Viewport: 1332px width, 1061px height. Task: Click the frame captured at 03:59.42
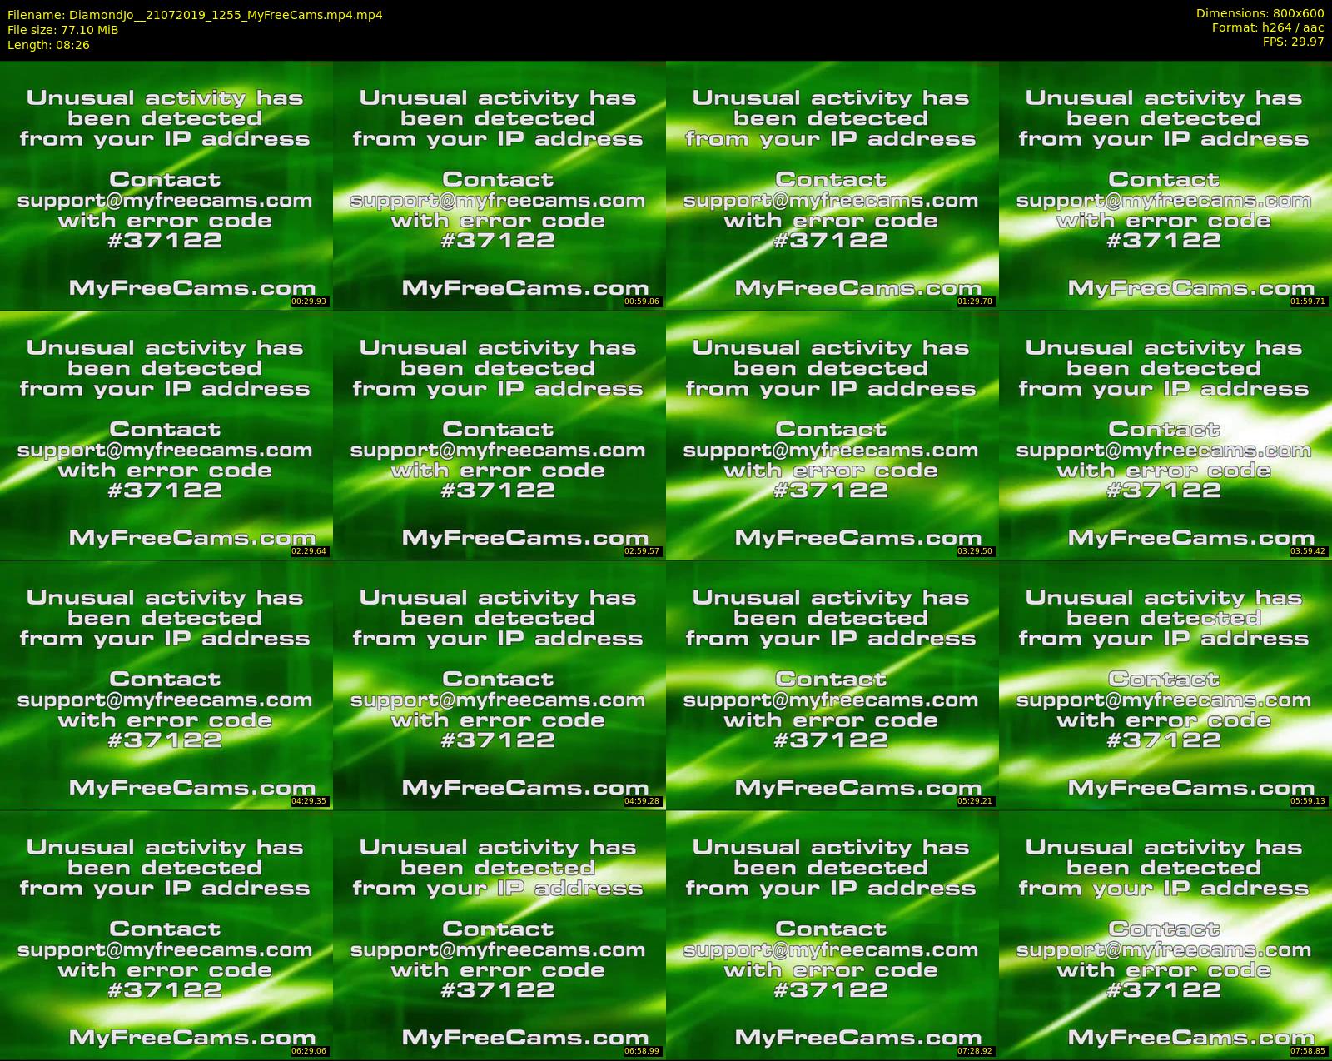[x=1165, y=435]
